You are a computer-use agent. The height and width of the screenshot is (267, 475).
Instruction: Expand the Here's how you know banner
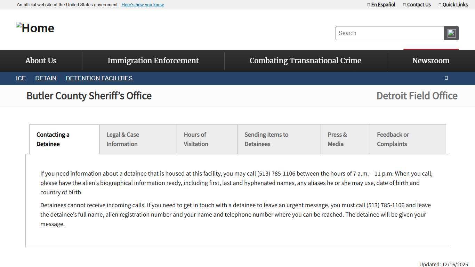coord(142,5)
